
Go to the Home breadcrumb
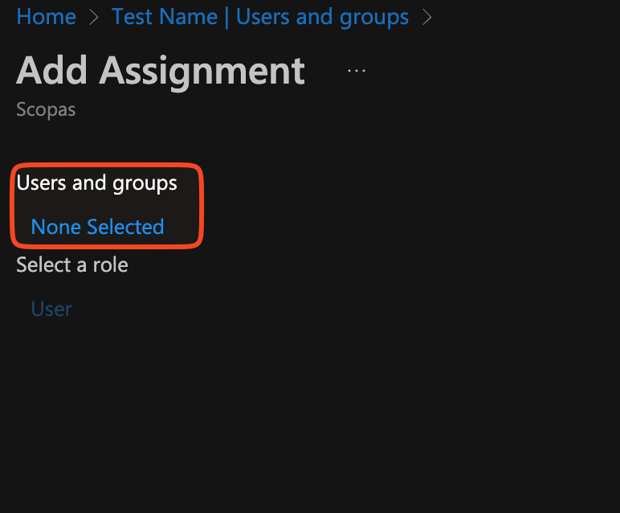pos(47,17)
